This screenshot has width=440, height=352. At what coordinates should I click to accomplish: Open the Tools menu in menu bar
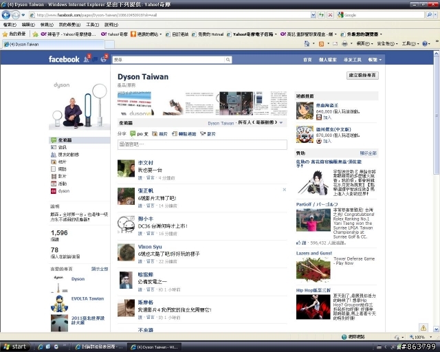pyautogui.click(x=92, y=25)
